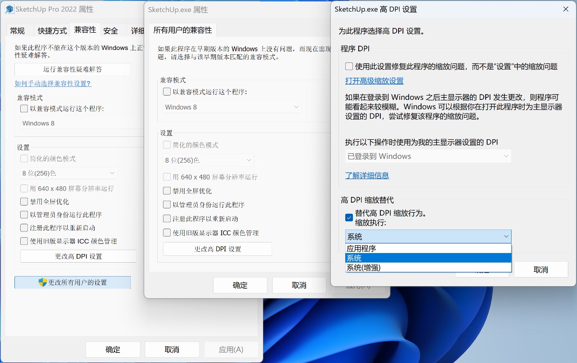Check 使用旧版显示器 ICC 颜色管理 in SketchUp Pro 2022 window
Screen dimensions: 577x363
pyautogui.click(x=24, y=241)
